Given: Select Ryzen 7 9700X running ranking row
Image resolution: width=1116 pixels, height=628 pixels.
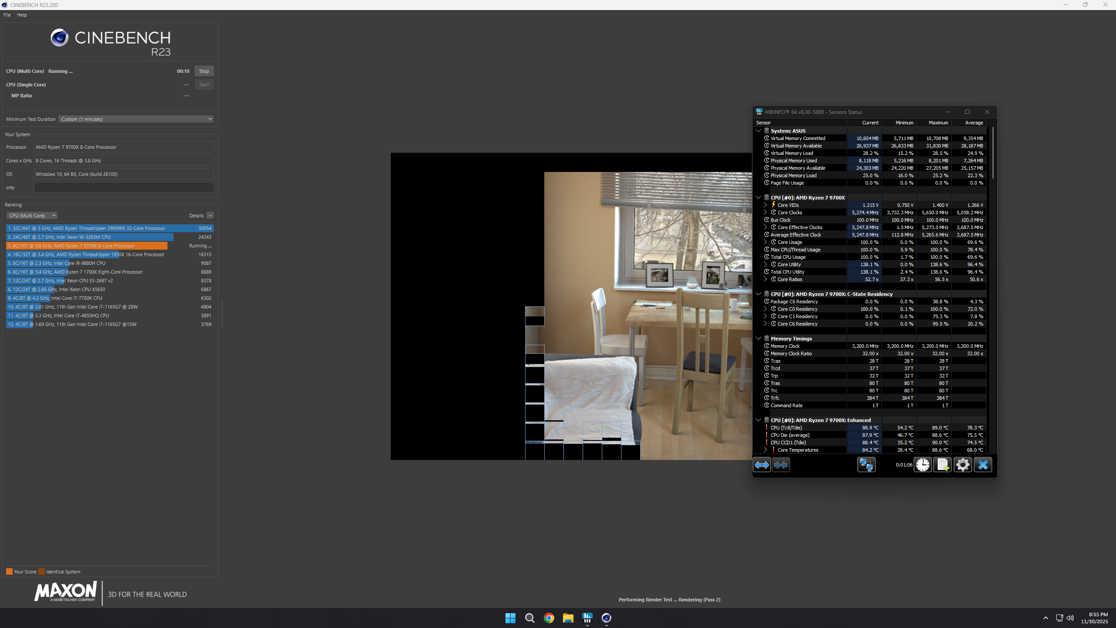Looking at the screenshot, I should [109, 246].
